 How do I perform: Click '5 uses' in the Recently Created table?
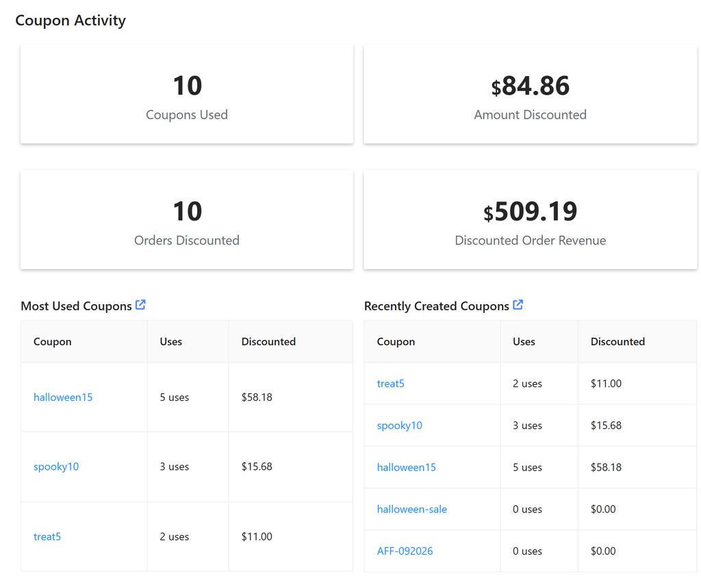pos(528,467)
